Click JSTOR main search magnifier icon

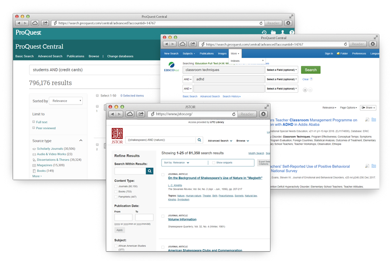pos(199,140)
